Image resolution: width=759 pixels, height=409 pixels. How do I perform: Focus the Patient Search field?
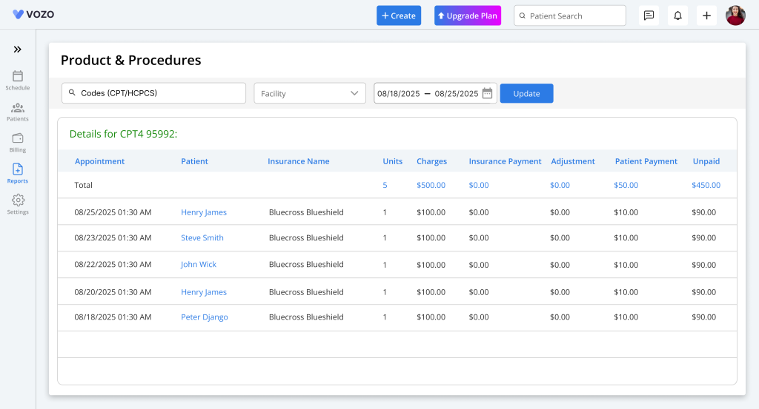569,16
